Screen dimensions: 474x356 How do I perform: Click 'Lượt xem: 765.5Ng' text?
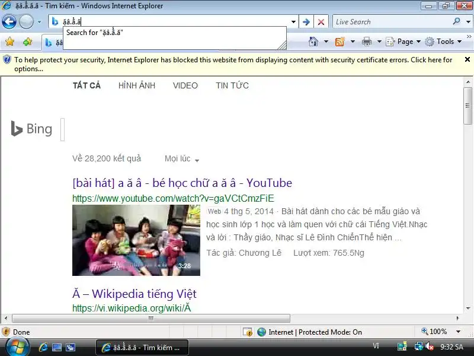pyautogui.click(x=329, y=253)
